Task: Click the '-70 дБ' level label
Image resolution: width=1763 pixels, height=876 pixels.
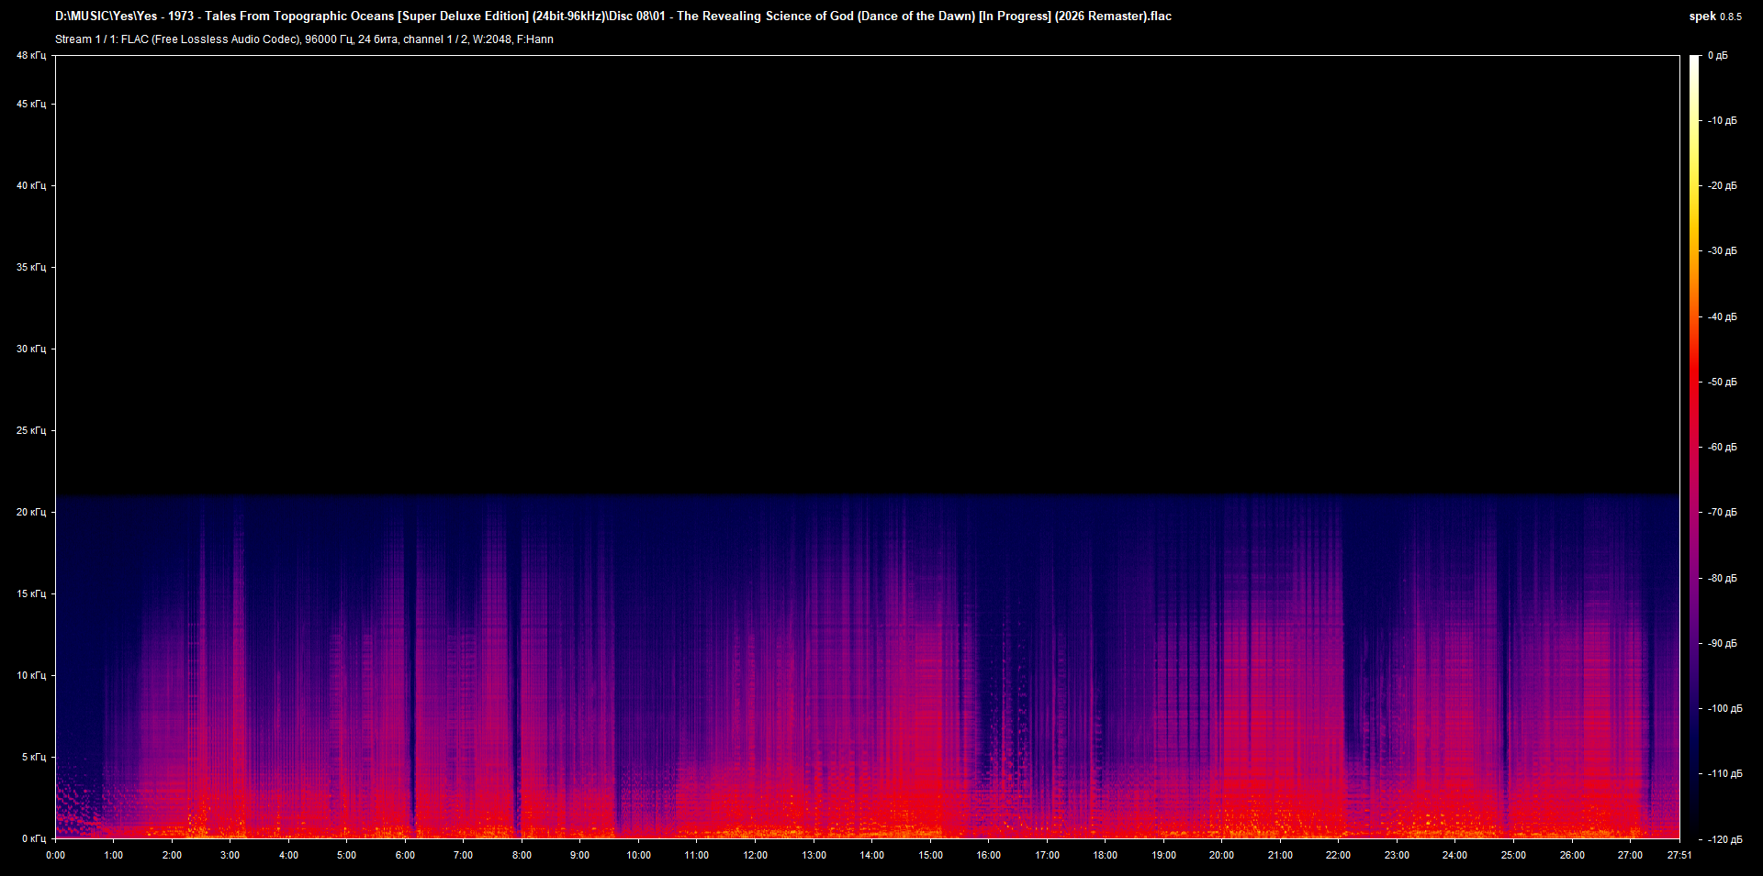Action: coord(1723,512)
